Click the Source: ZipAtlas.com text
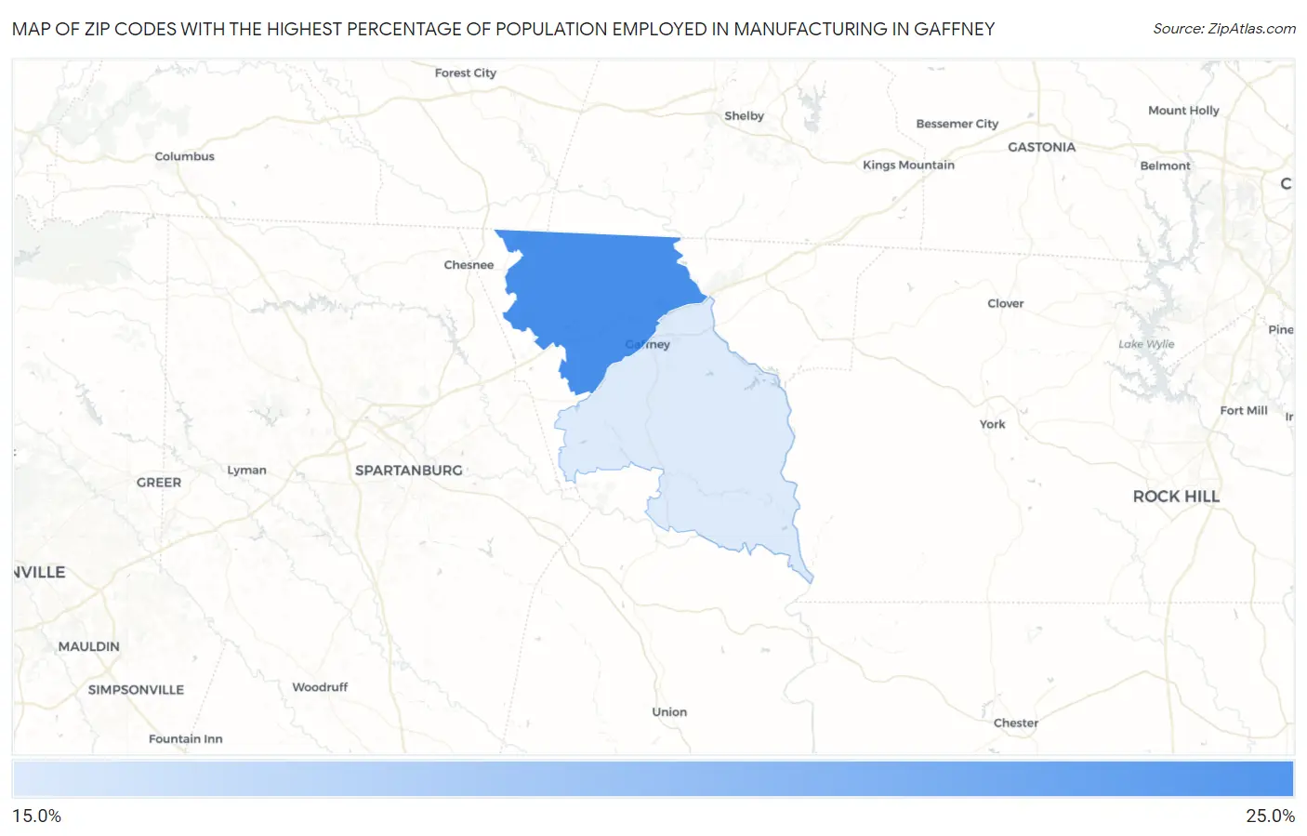The width and height of the screenshot is (1307, 836). (x=1224, y=29)
